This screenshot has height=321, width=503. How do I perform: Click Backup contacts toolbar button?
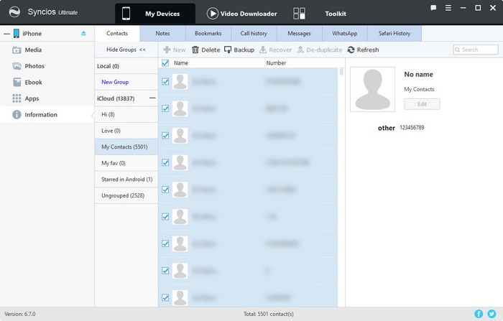(239, 50)
